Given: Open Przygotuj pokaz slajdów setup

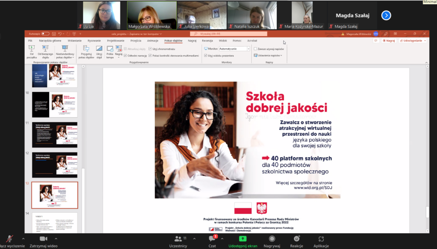Looking at the screenshot, I should tap(86, 48).
